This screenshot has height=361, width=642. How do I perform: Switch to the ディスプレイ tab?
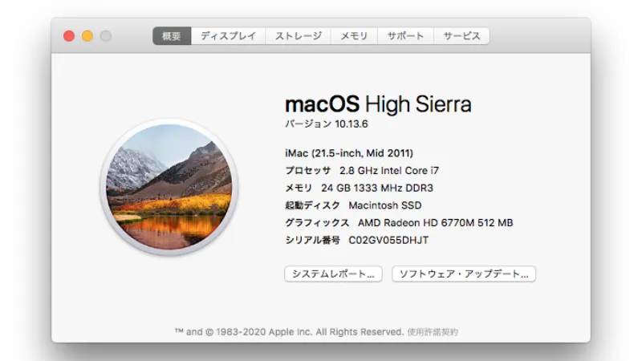[x=229, y=36]
